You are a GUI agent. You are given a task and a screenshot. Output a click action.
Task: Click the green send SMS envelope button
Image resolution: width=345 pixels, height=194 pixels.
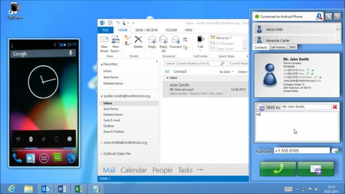316,169
